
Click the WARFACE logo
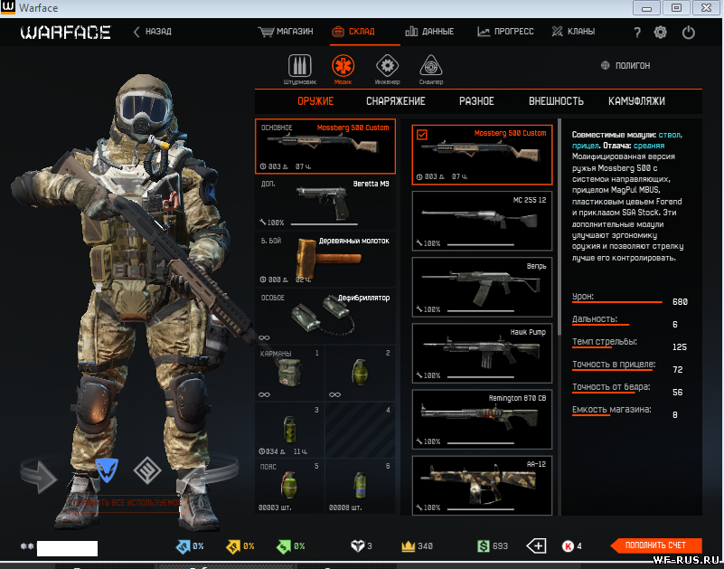[x=66, y=33]
